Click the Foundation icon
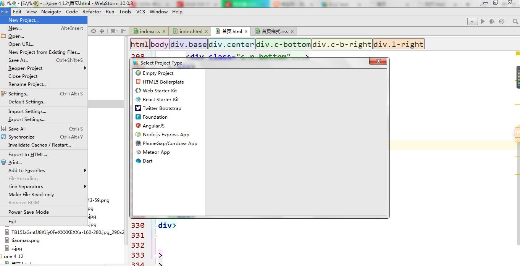This screenshot has width=520, height=266. pos(138,117)
